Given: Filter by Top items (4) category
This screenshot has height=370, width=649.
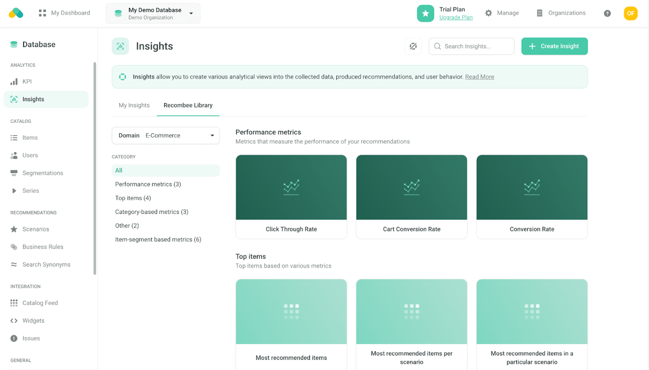Looking at the screenshot, I should tap(133, 198).
